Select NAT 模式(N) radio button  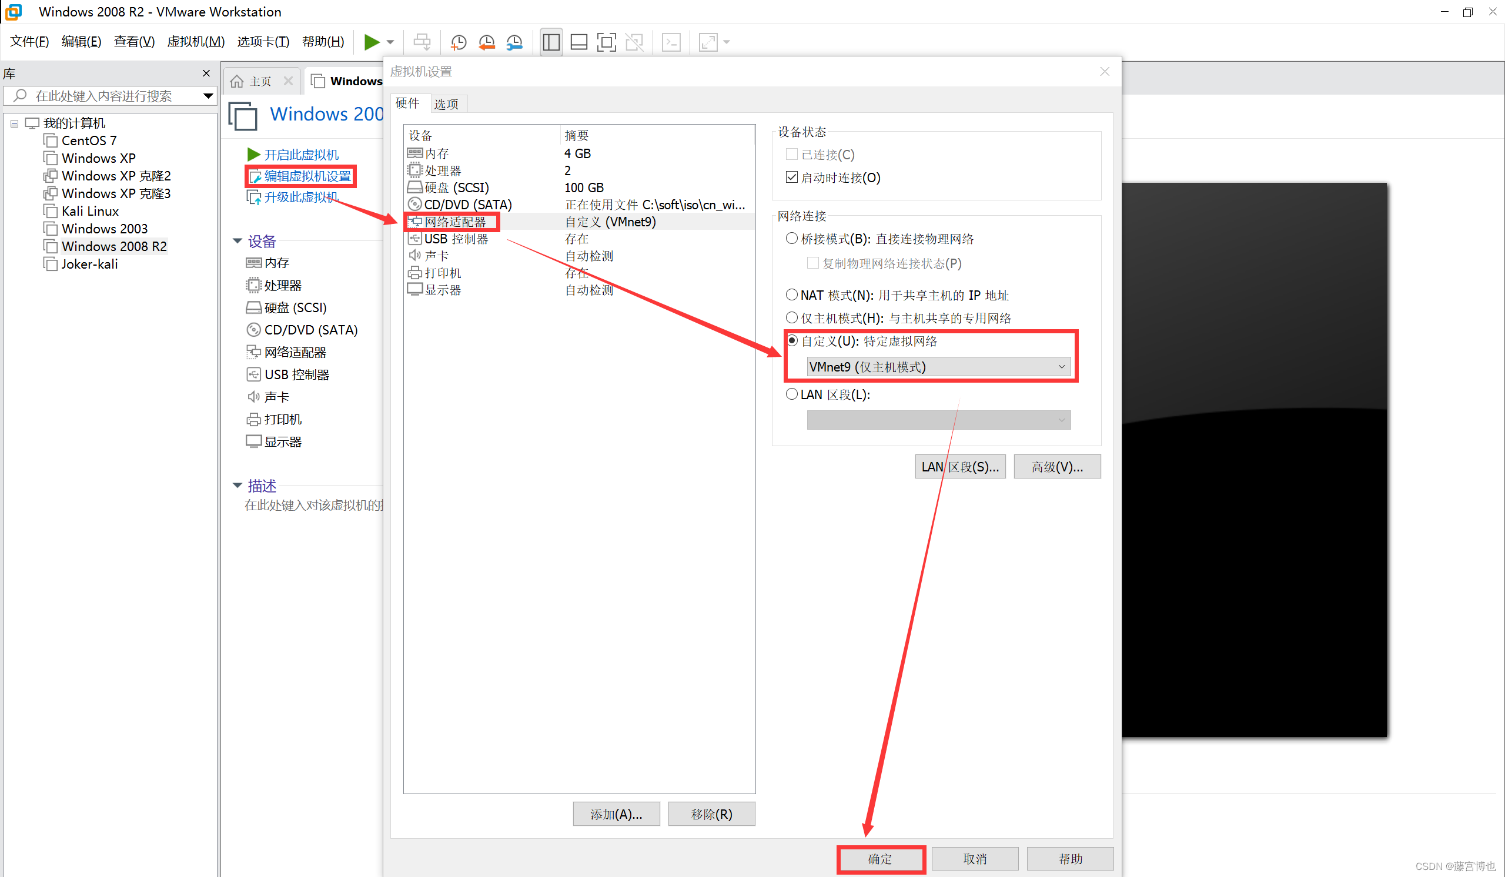coord(792,295)
